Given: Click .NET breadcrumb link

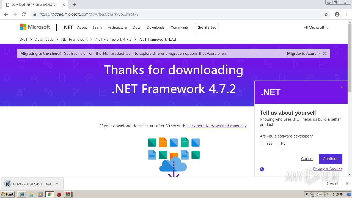Looking at the screenshot, I should tap(24, 39).
